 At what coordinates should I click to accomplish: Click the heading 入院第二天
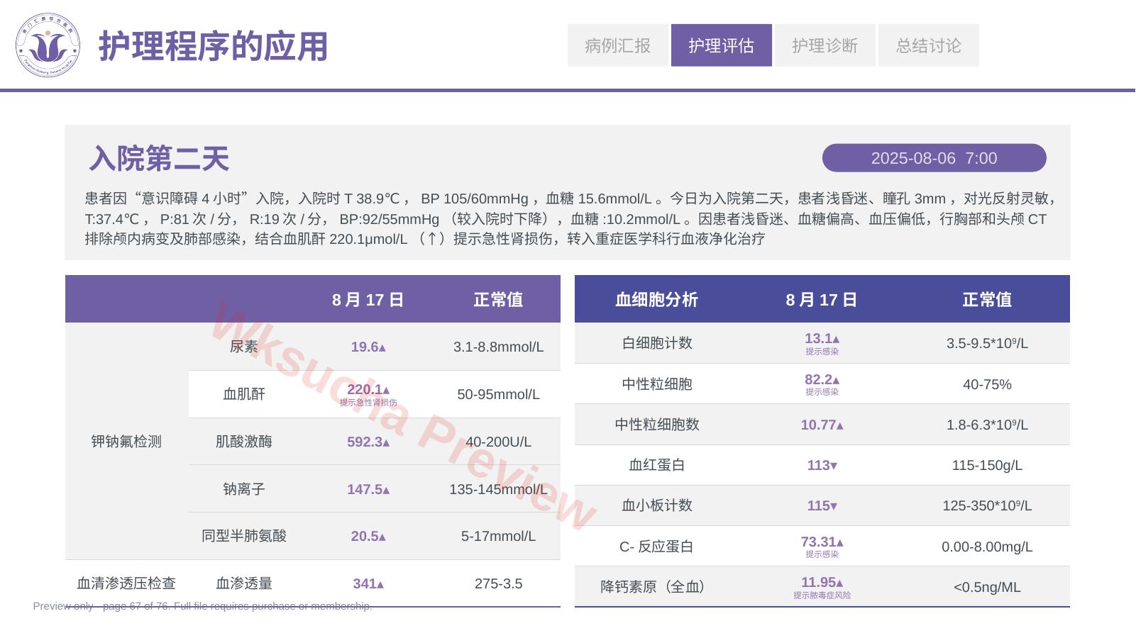point(159,158)
